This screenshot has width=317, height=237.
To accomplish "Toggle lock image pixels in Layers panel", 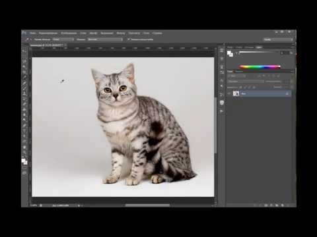I will tap(245, 87).
